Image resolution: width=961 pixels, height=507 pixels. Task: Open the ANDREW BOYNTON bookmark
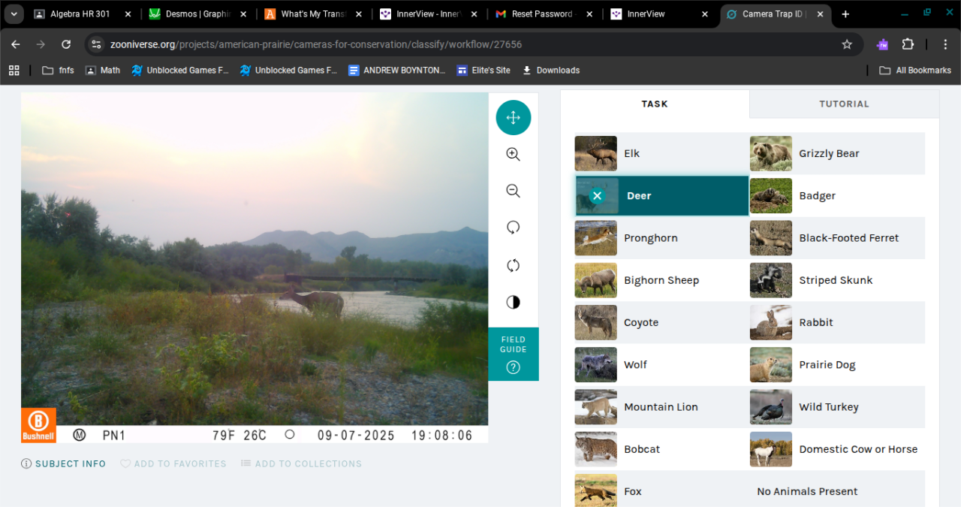(397, 70)
